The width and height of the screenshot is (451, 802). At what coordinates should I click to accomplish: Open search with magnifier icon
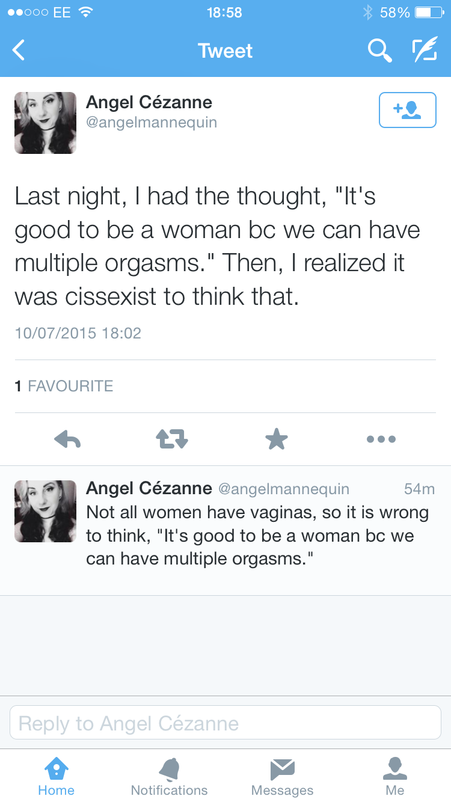click(x=379, y=51)
